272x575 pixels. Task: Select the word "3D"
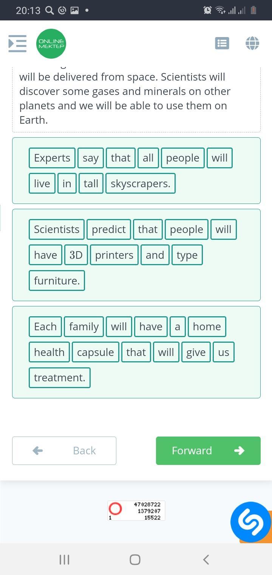coord(76,255)
